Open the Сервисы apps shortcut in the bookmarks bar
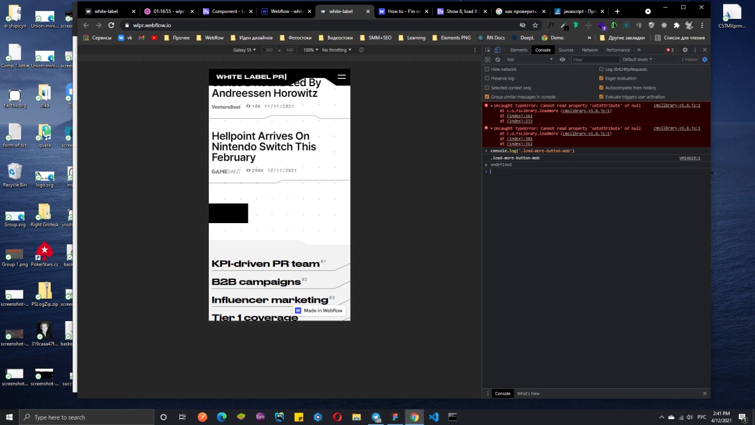Screen dimensions: 755x425 pyautogui.click(x=98, y=38)
